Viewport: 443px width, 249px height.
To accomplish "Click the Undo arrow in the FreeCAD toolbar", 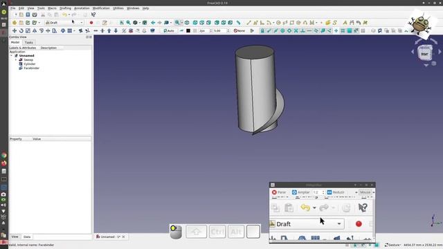I will click(64, 15).
